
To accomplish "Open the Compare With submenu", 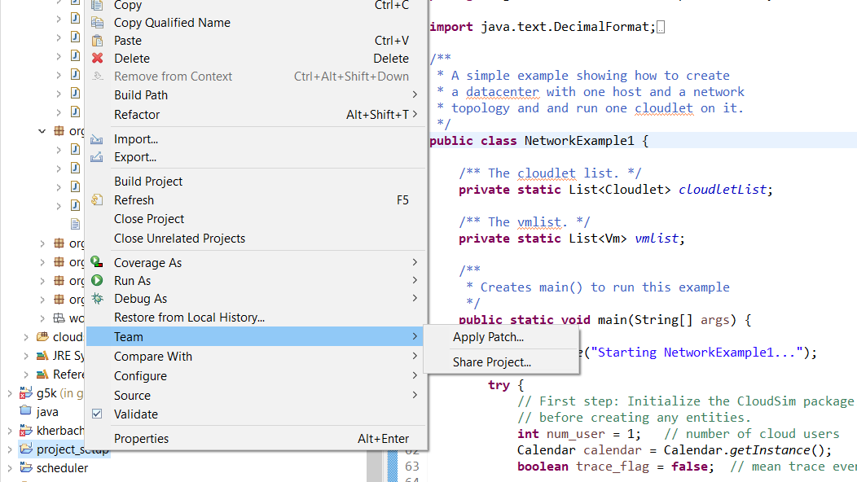I will [x=256, y=356].
